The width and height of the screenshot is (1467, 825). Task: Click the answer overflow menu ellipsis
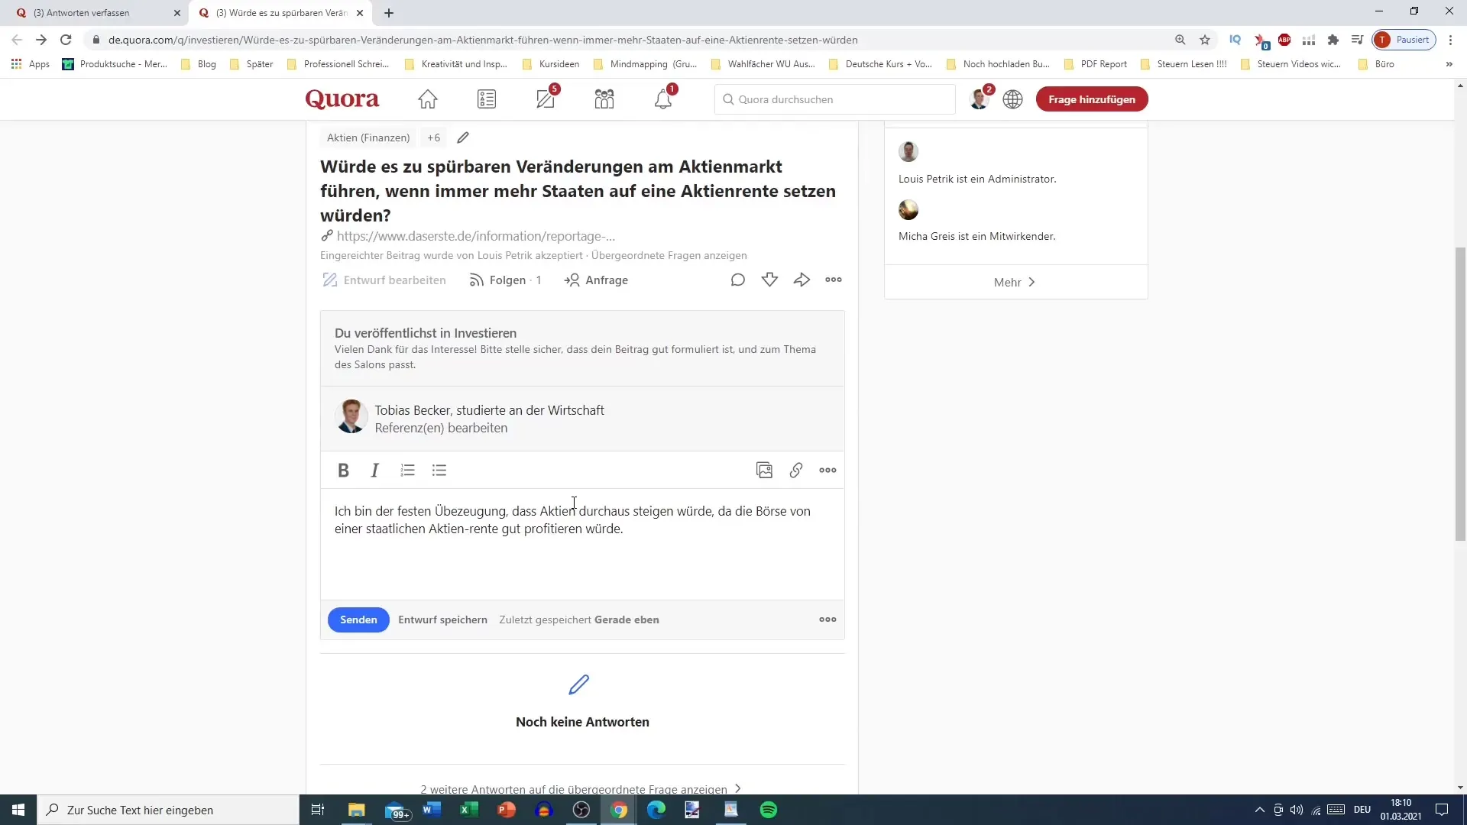pos(828,620)
